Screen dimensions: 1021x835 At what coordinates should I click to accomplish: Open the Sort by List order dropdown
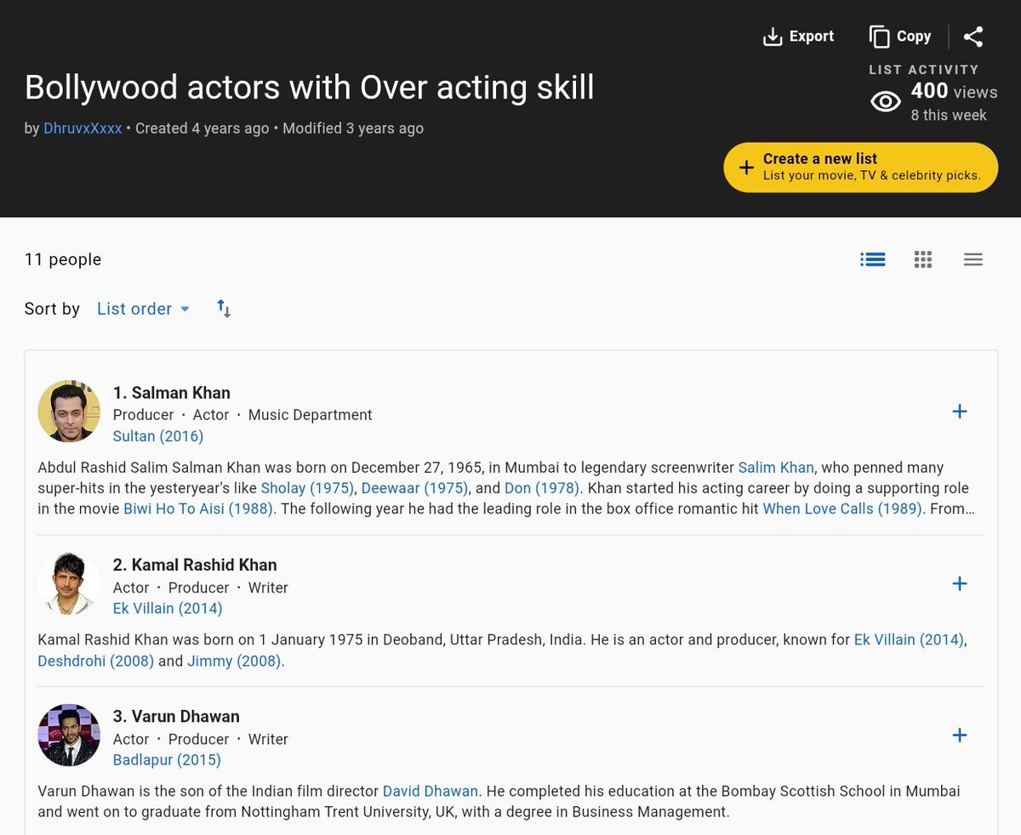pos(143,309)
